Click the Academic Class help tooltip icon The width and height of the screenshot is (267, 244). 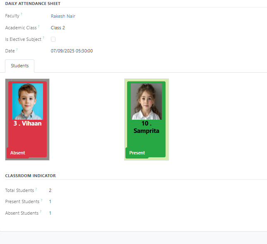[38, 26]
